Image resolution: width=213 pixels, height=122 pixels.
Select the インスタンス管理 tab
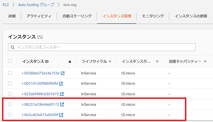click(x=117, y=16)
